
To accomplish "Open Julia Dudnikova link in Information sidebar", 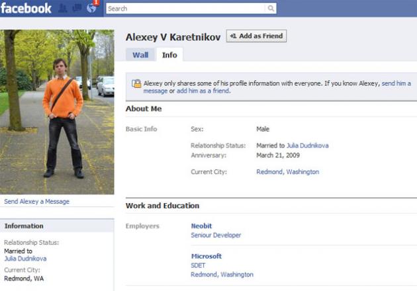I will [25, 259].
